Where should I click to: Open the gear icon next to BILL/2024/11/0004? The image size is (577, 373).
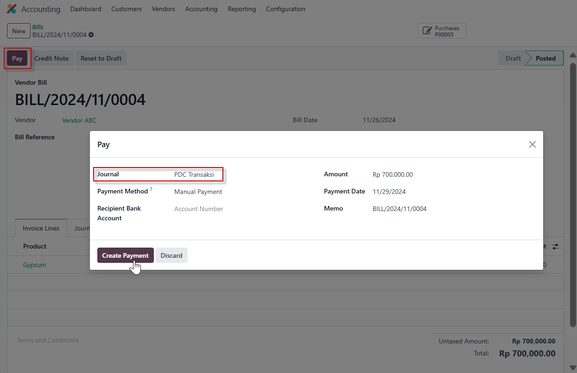click(91, 35)
